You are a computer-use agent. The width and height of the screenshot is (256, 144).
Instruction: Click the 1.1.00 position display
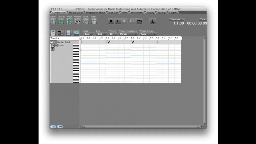click(x=179, y=23)
